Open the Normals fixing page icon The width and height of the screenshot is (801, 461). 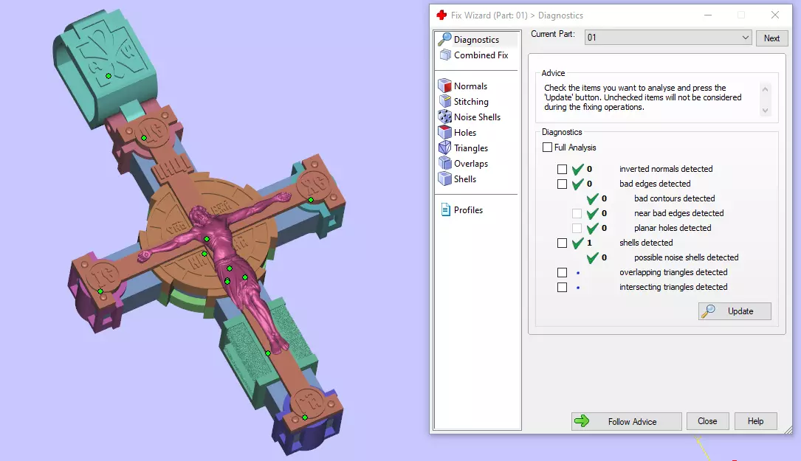tap(445, 86)
